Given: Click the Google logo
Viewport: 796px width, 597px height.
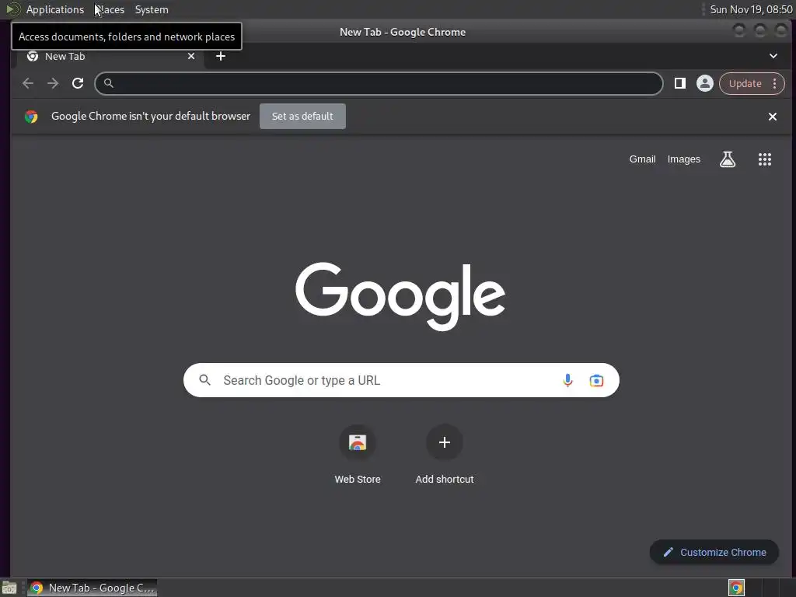Looking at the screenshot, I should pyautogui.click(x=400, y=296).
